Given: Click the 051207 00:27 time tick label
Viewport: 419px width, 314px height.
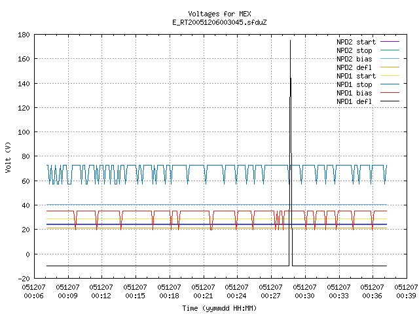Looking at the screenshot, I should click(x=270, y=292).
